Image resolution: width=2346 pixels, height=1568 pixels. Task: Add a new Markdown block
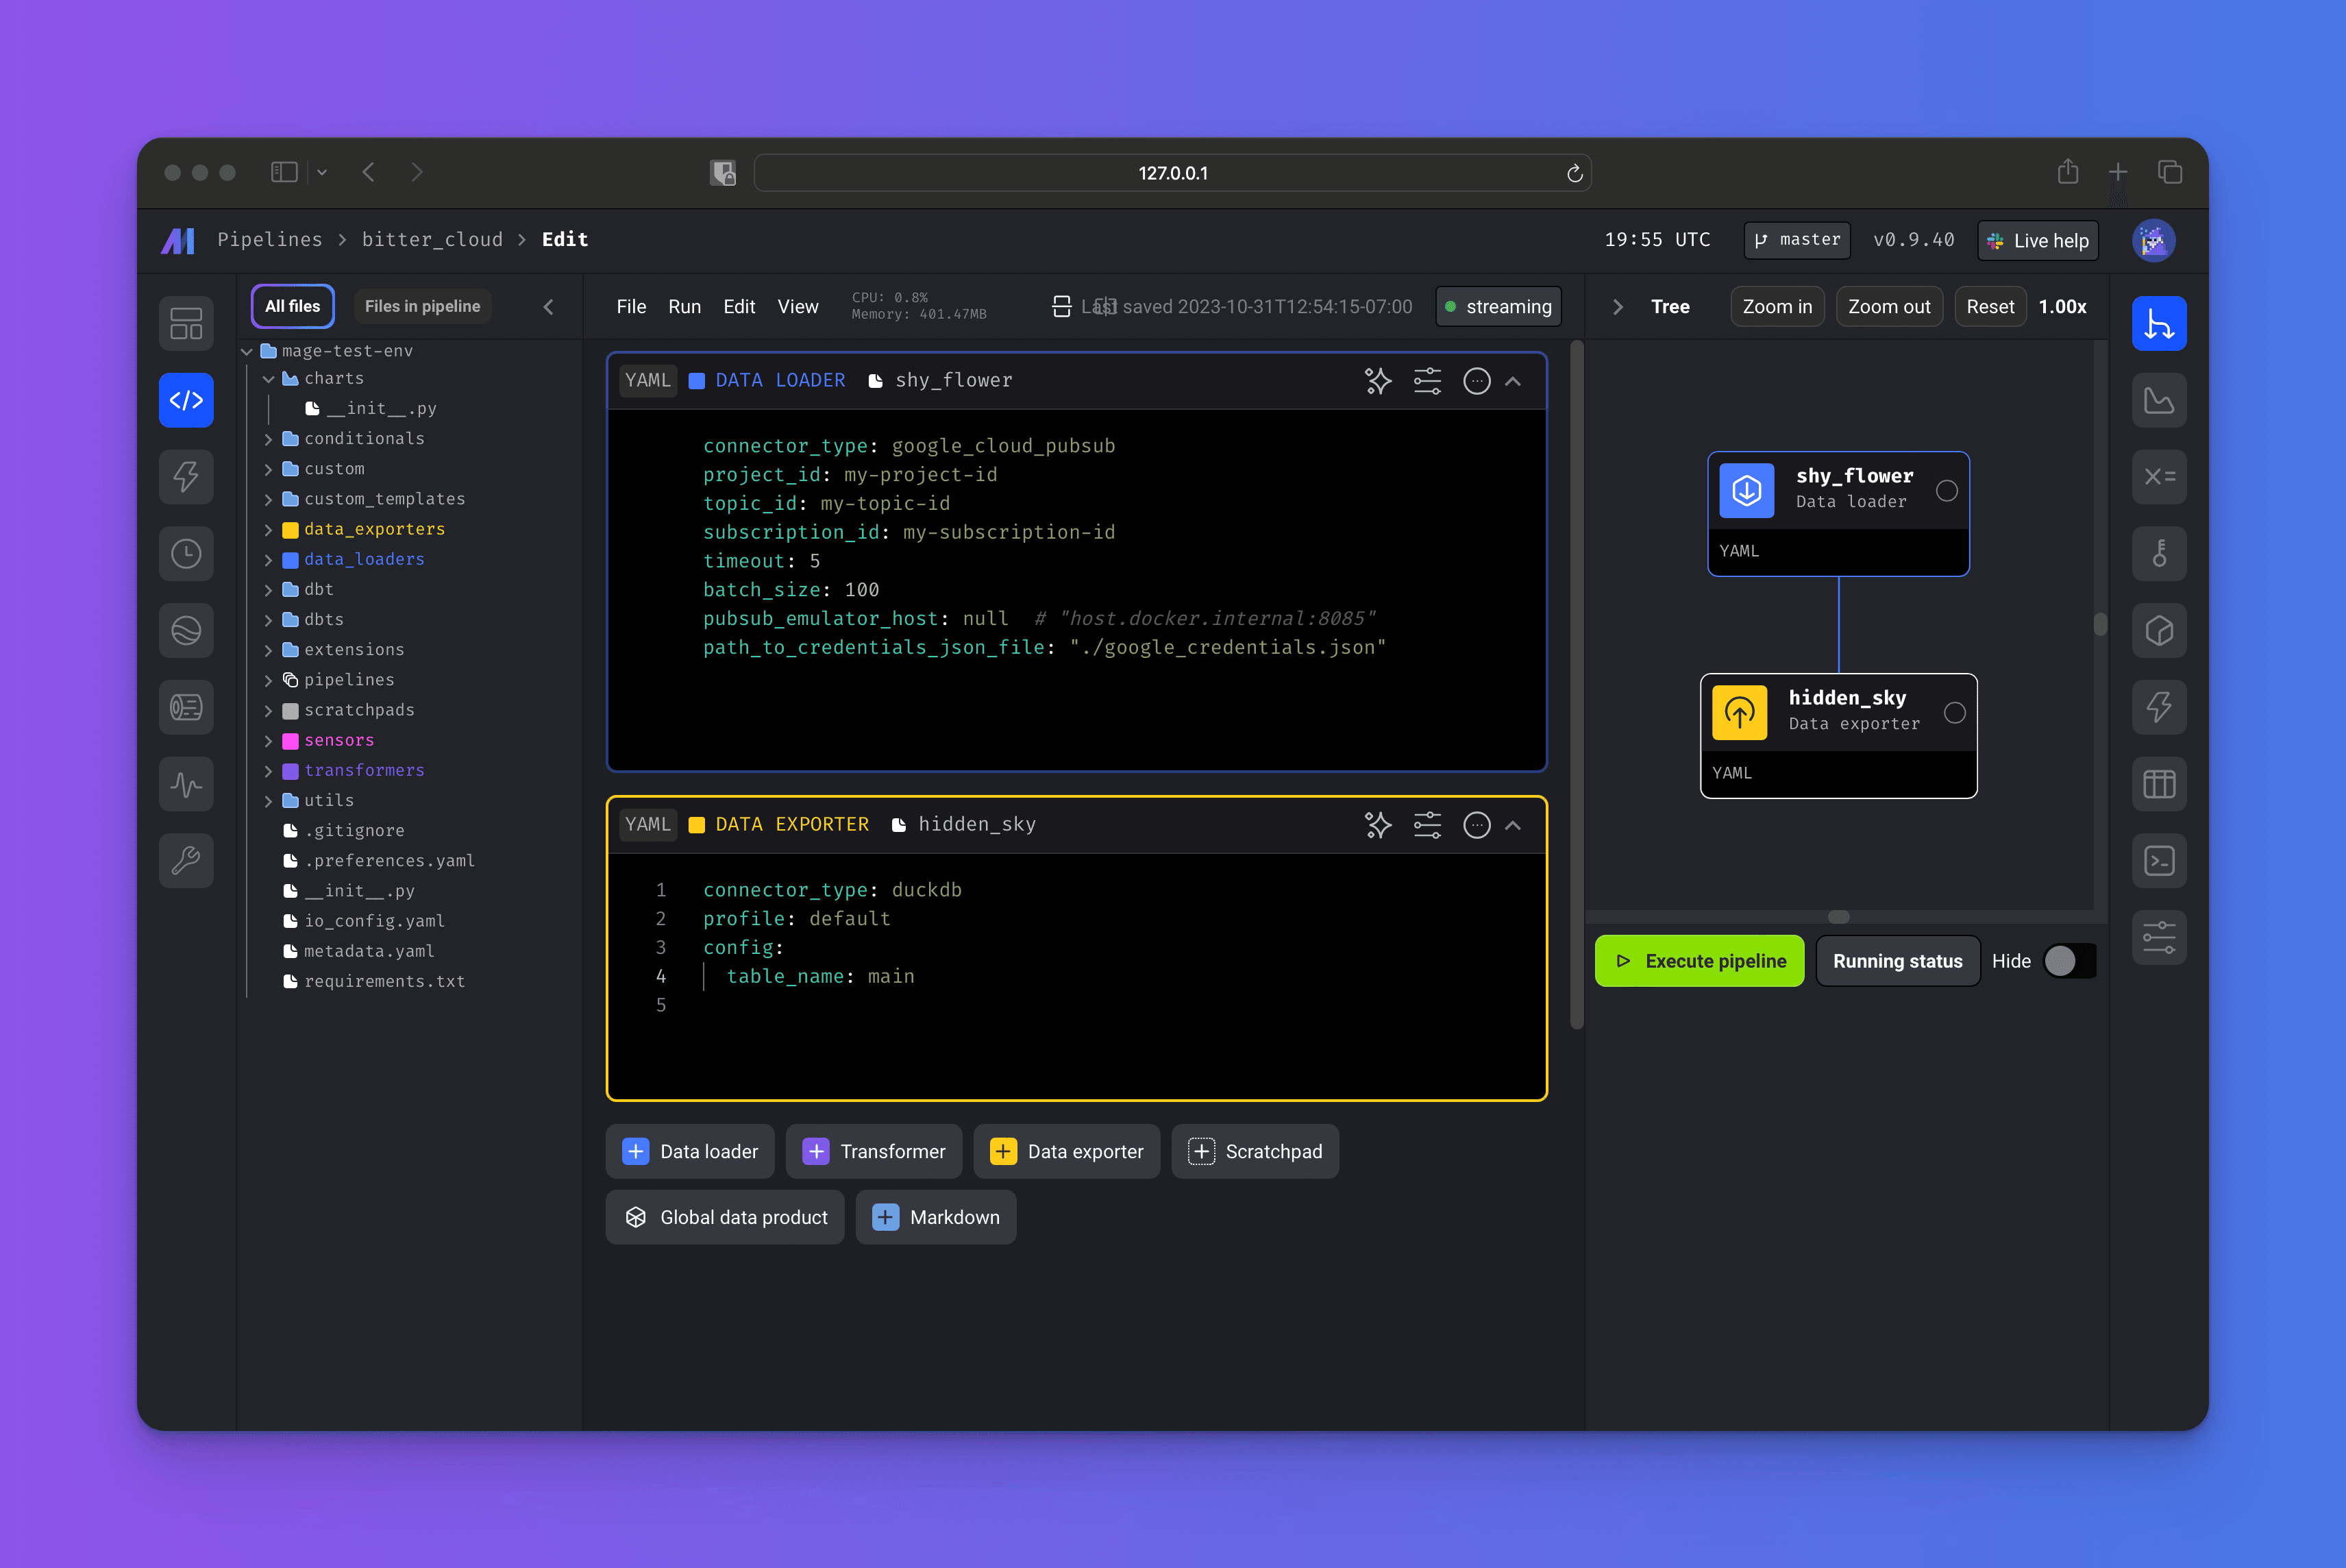click(936, 1217)
